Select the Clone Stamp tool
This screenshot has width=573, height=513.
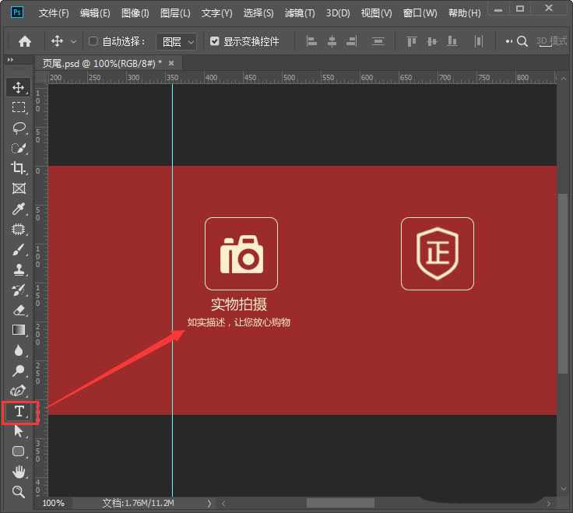19,269
